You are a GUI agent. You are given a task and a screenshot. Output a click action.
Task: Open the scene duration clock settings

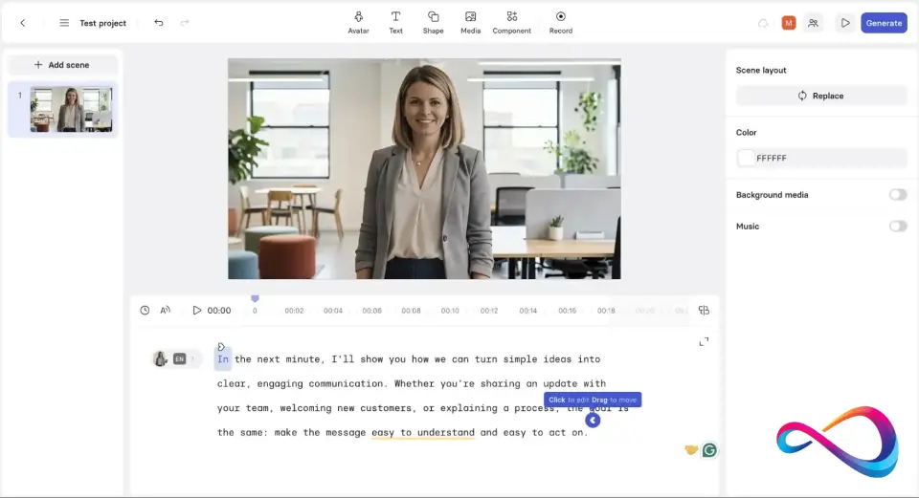tap(145, 311)
